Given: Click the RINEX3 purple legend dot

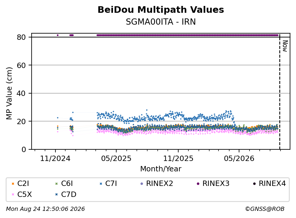Looking at the screenshot, I should pos(198,184).
